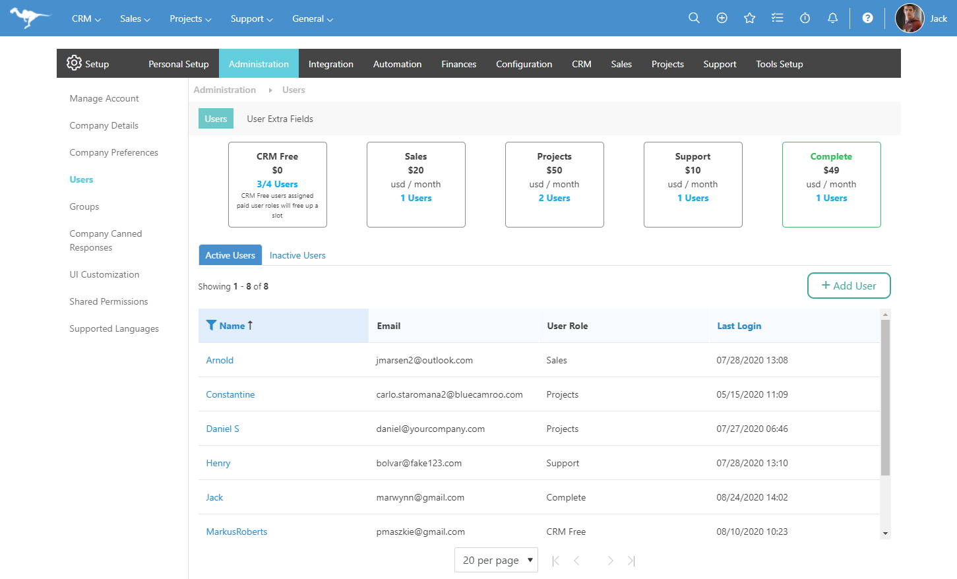Click the kangaroo logo home icon
Screen dimensions: 957x579
pos(30,18)
